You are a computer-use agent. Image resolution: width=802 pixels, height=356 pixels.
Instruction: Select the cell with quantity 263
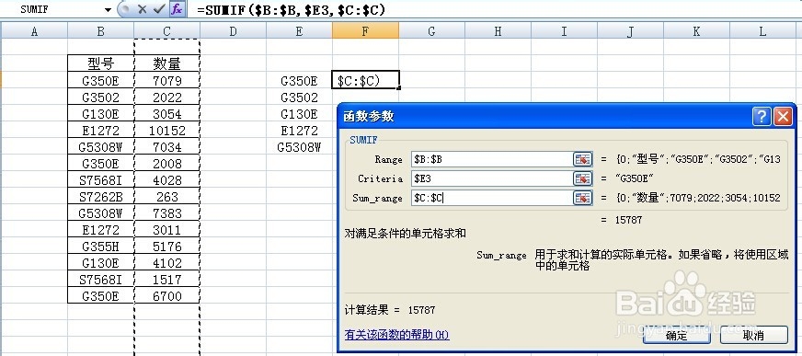166,197
